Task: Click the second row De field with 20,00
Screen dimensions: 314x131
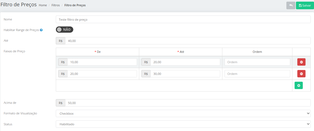Action: pos(102,74)
